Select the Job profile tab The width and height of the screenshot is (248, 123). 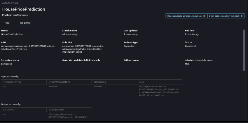coord(25,23)
